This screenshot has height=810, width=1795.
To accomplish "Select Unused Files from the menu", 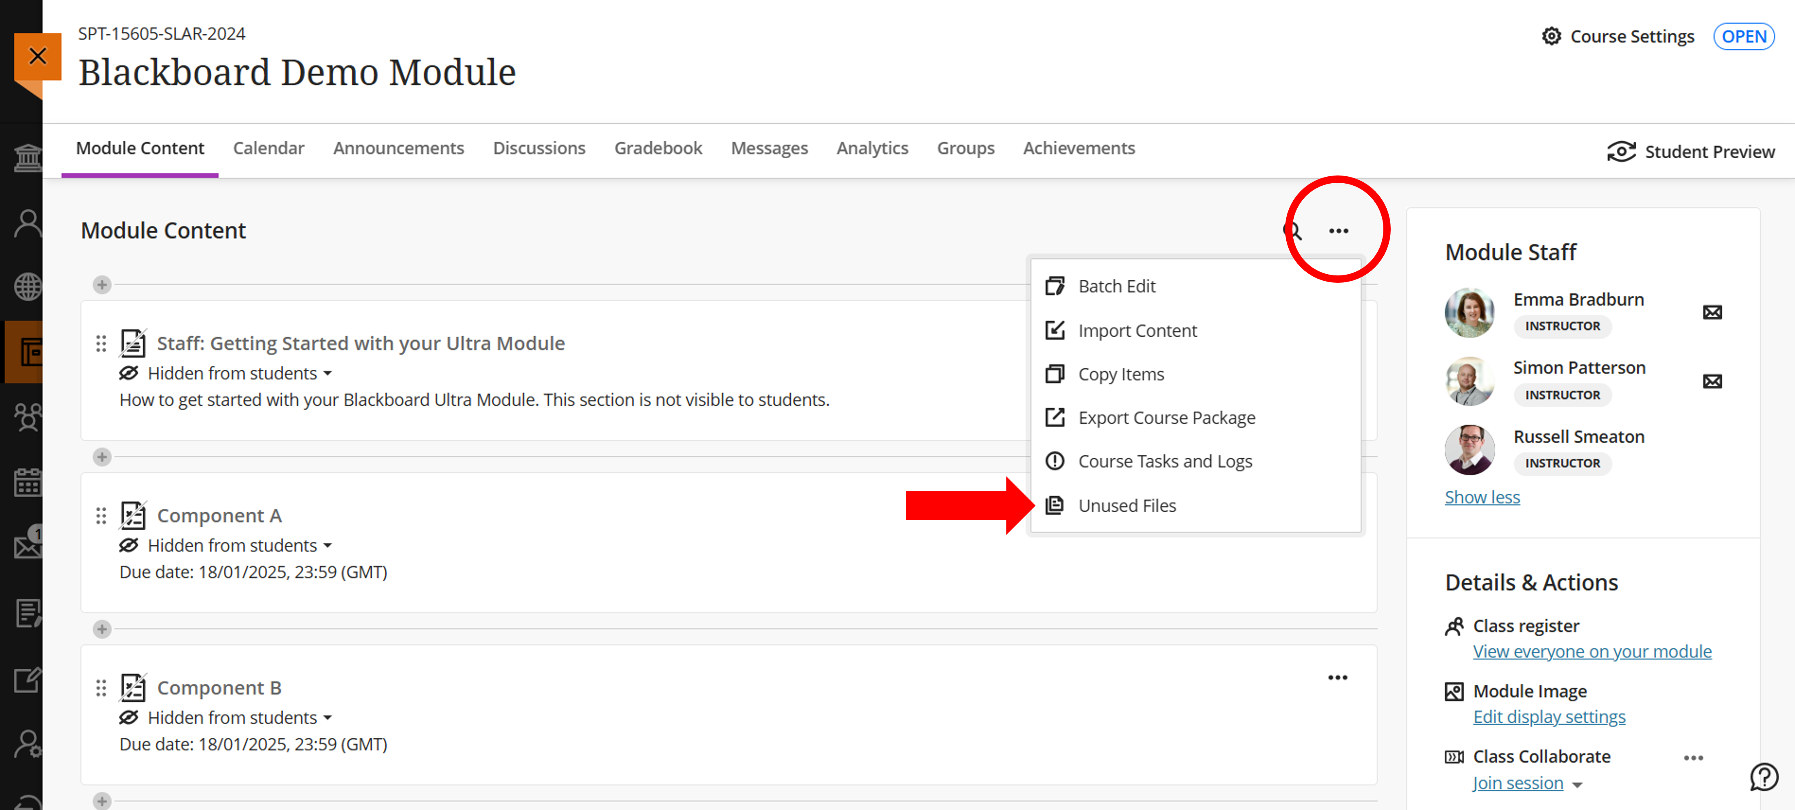I will [x=1195, y=505].
